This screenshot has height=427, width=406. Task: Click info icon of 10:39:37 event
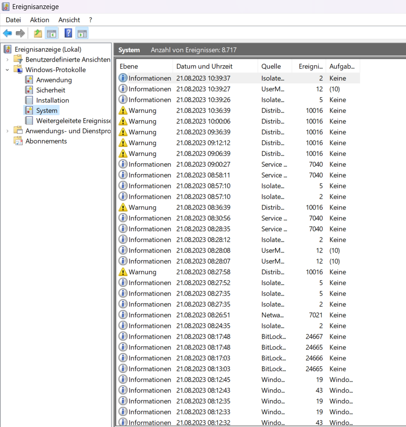coord(123,78)
